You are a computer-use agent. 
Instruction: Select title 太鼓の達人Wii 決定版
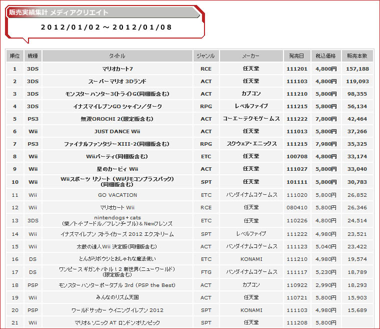(117, 247)
